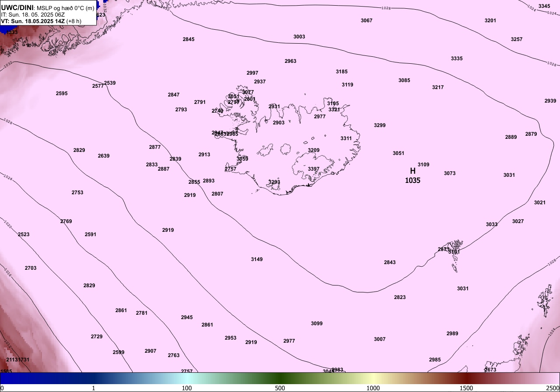
Task: Click the 2847 height value
Action: 174,95
